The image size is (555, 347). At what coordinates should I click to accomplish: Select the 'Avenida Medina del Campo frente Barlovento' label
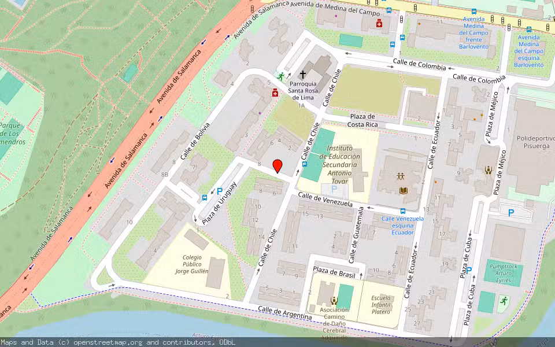(x=473, y=32)
